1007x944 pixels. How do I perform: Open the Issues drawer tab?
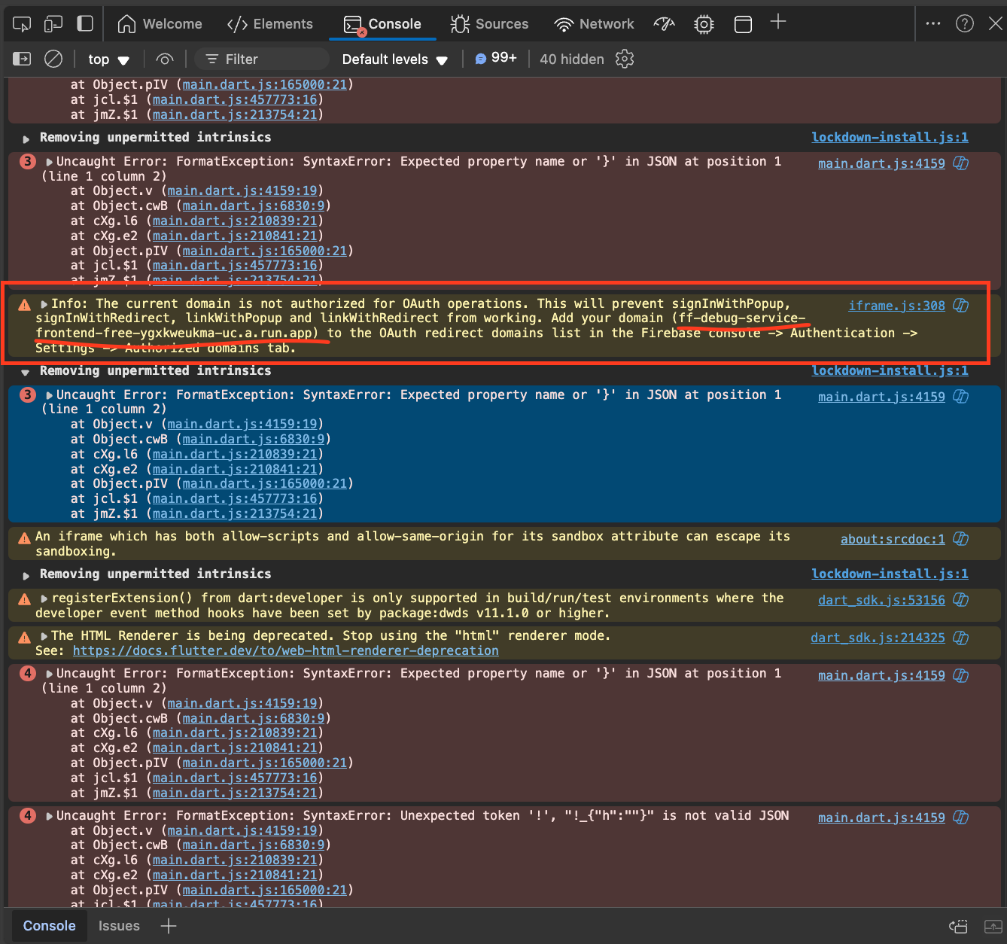point(118,926)
